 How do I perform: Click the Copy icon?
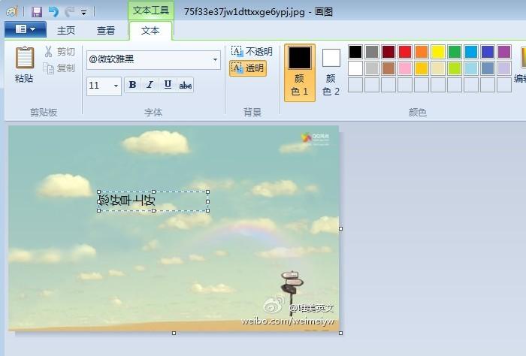tap(49, 68)
